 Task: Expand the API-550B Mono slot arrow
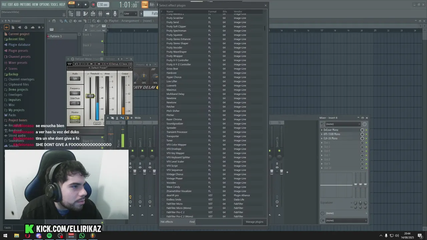pos(322,134)
